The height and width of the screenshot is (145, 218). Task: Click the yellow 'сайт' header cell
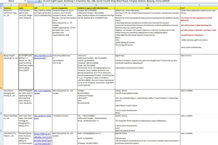point(43,8)
